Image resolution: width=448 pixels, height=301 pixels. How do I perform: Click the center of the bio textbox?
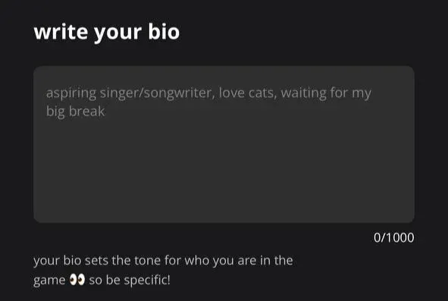(224, 144)
